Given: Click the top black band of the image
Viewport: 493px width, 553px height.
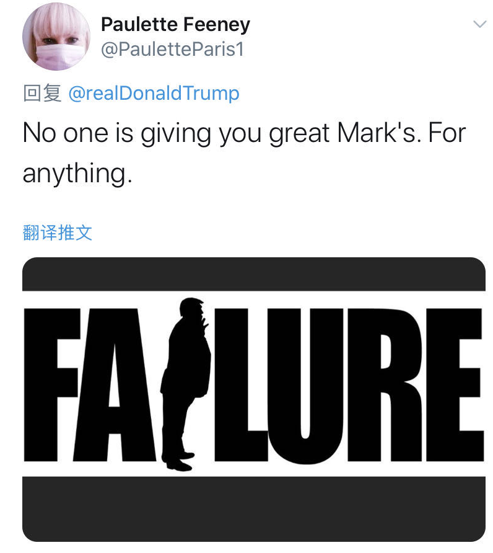Looking at the screenshot, I should (x=253, y=274).
